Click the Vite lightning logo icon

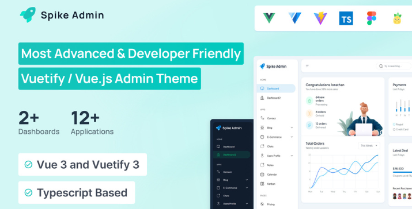(x=320, y=18)
